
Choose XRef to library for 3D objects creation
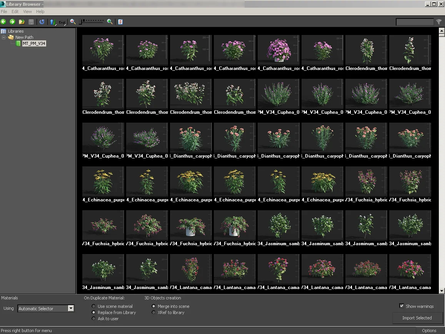[x=153, y=312]
